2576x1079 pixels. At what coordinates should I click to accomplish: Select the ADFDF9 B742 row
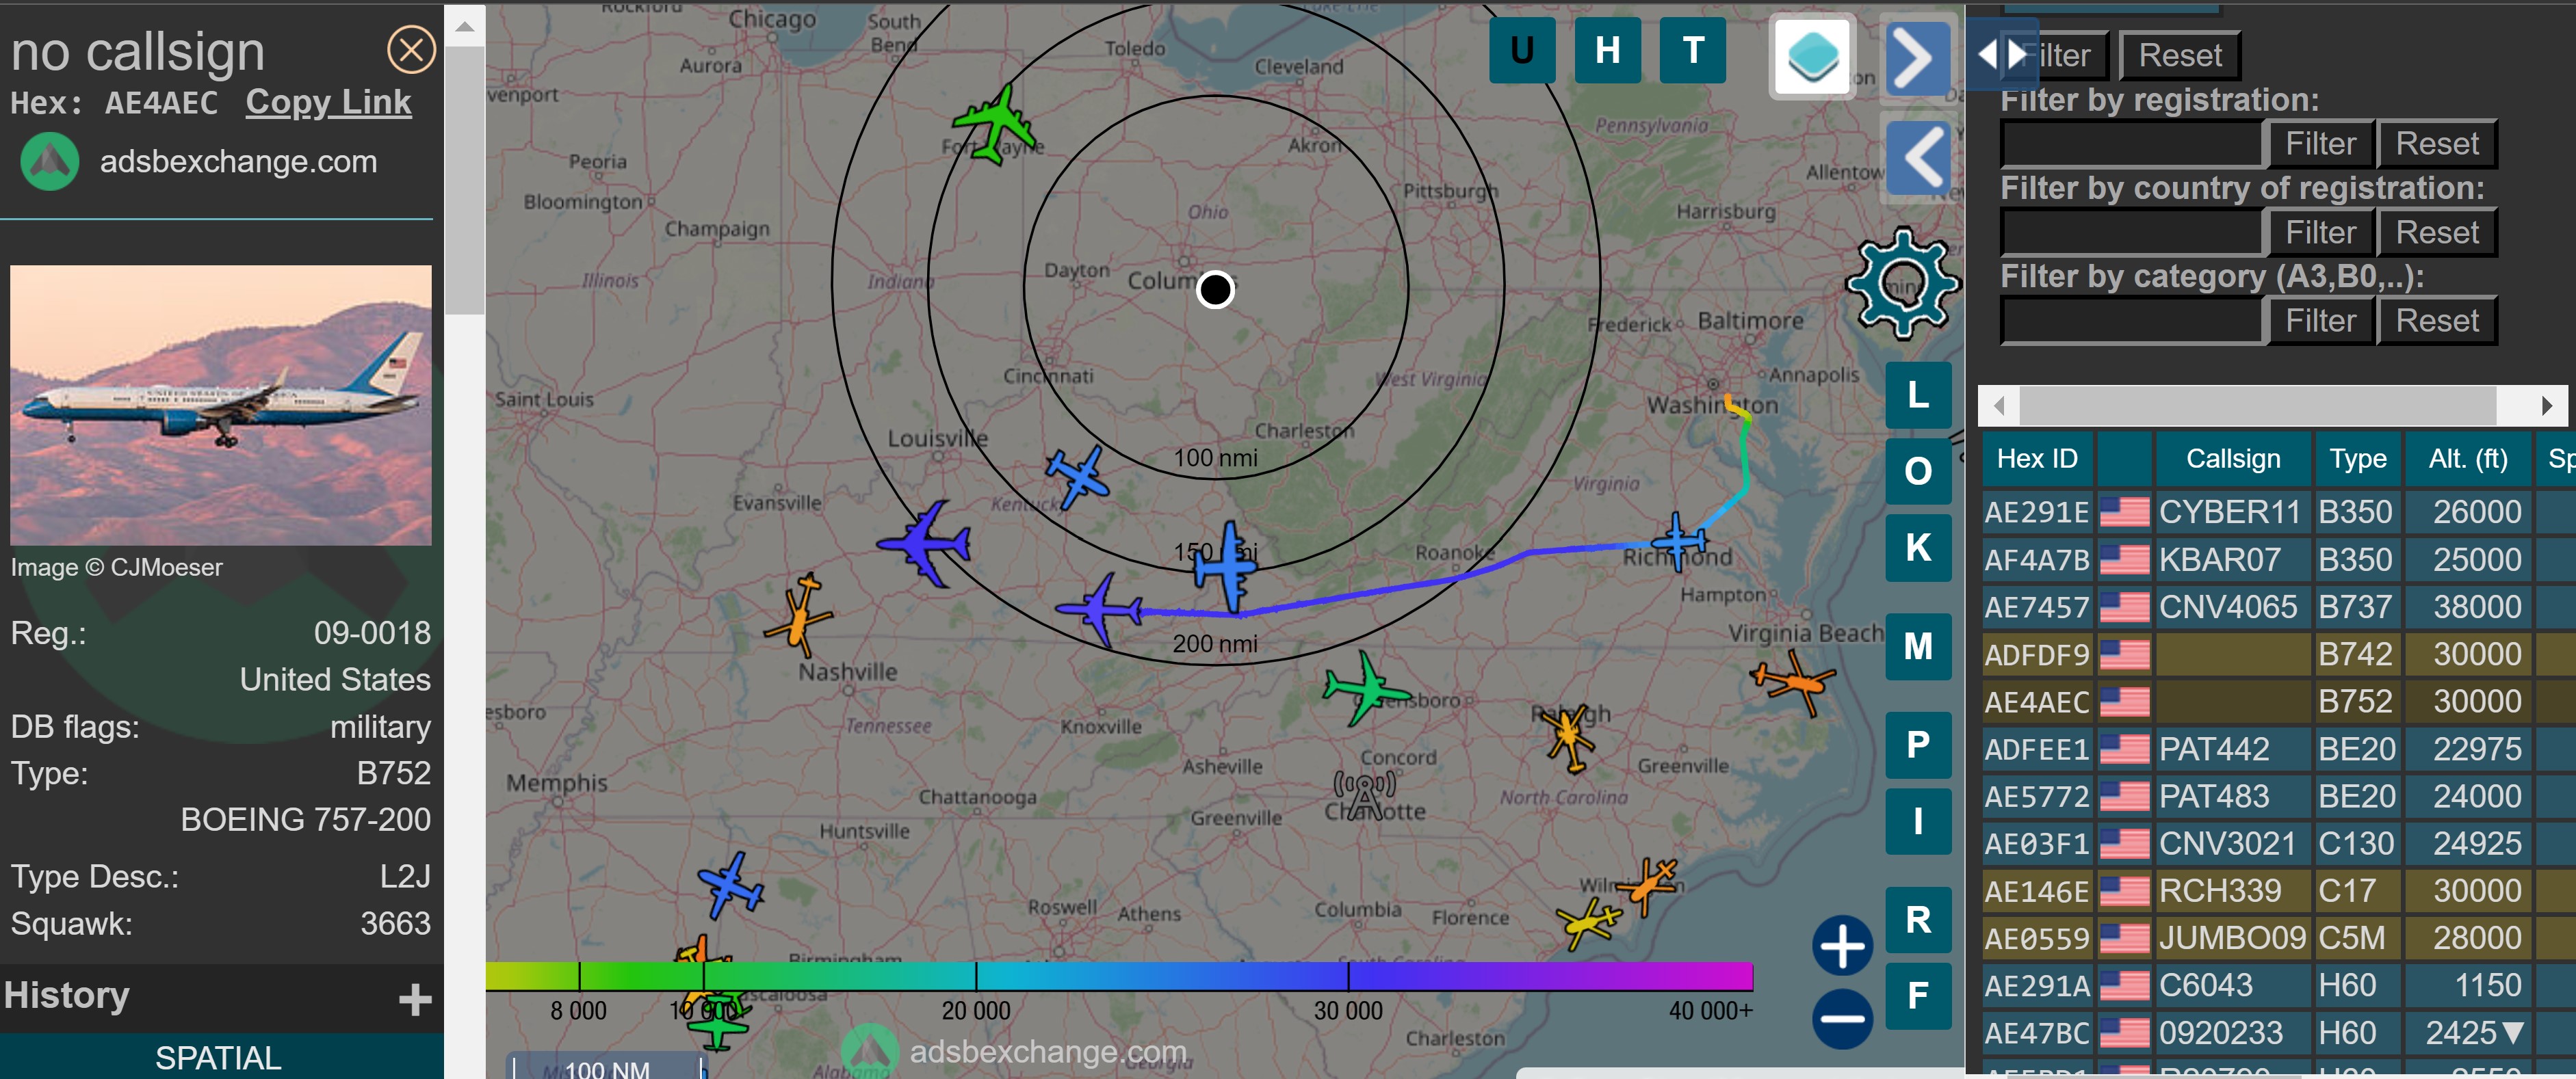coord(2278,654)
